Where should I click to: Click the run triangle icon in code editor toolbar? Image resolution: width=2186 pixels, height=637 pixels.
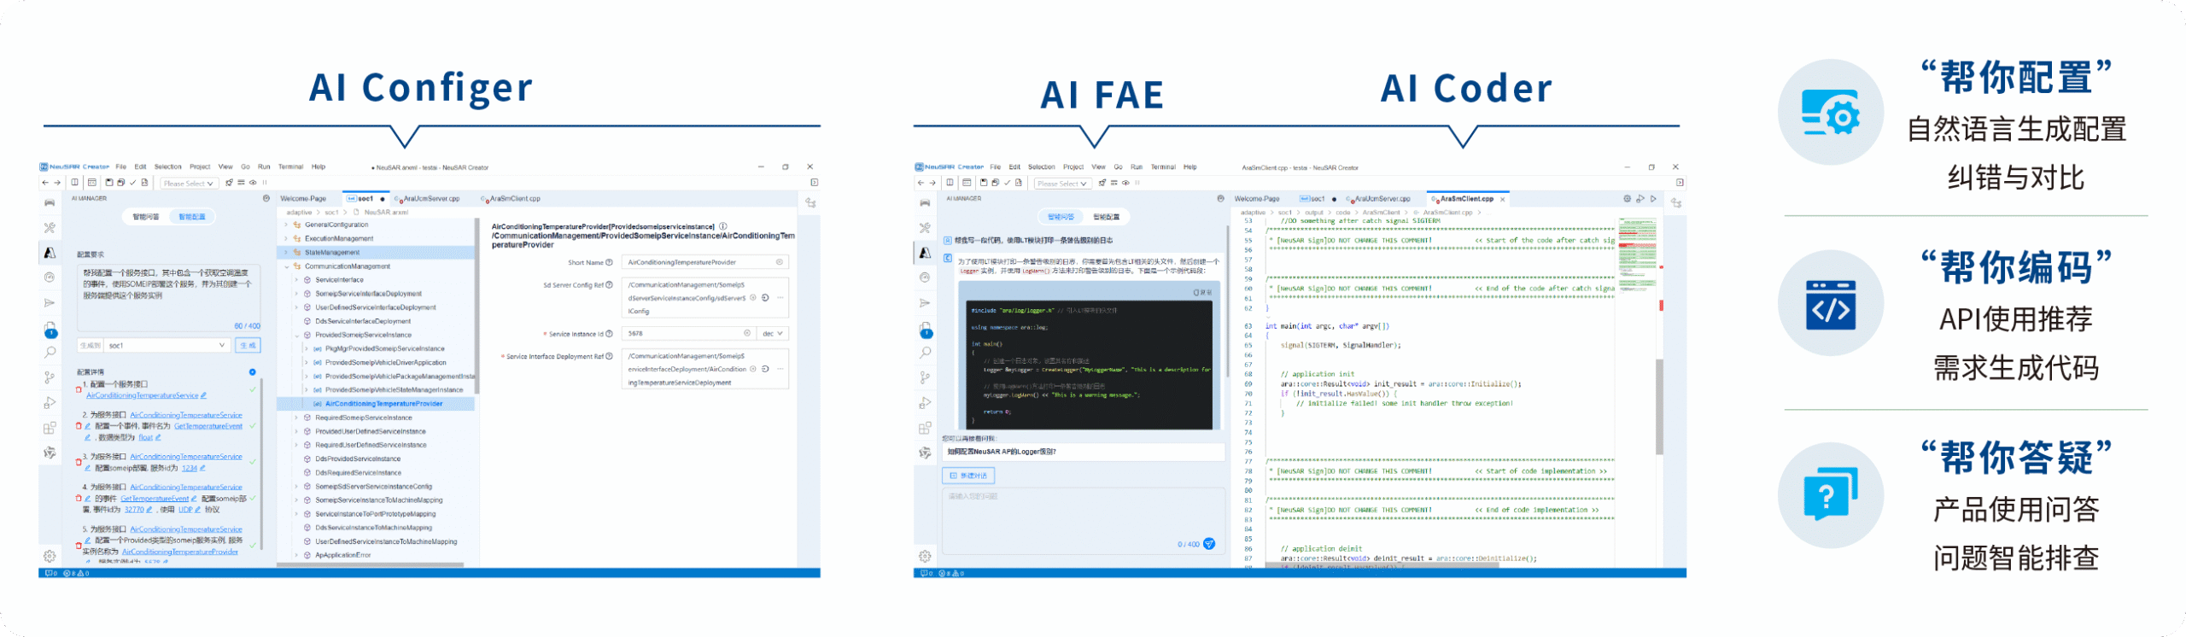(1653, 199)
